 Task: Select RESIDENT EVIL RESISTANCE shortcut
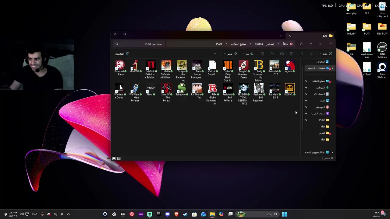243,94
